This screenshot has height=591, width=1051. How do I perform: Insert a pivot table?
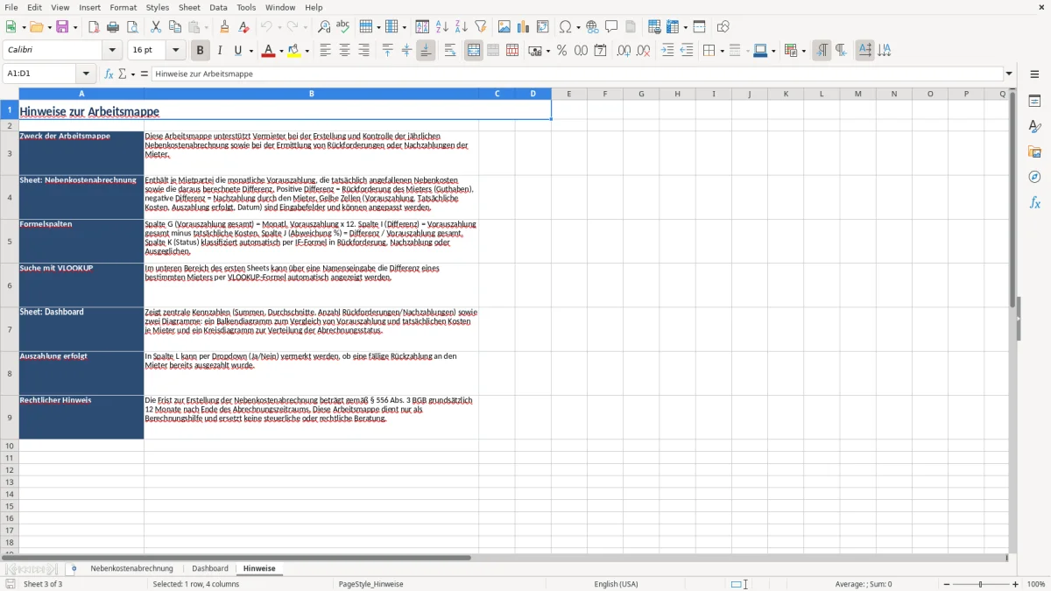(543, 27)
